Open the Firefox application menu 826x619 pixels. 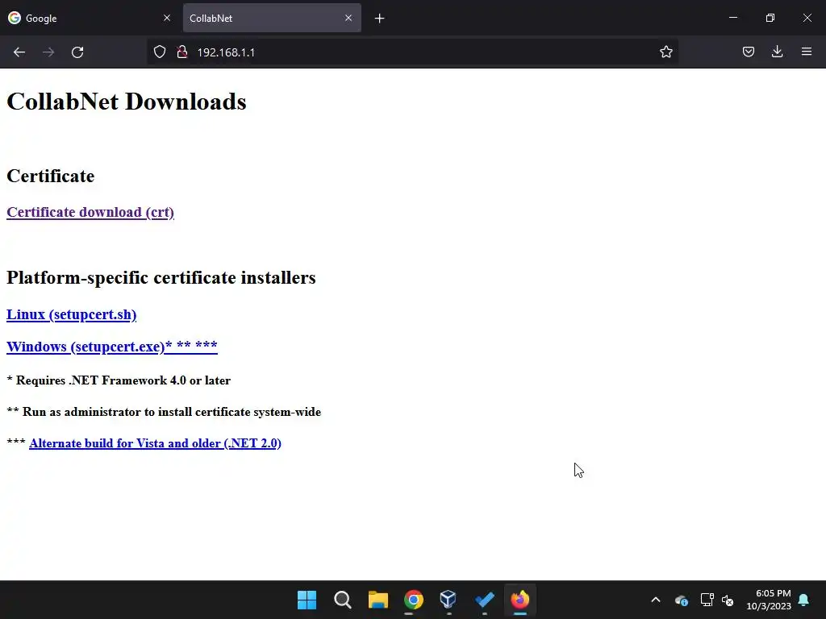[807, 52]
